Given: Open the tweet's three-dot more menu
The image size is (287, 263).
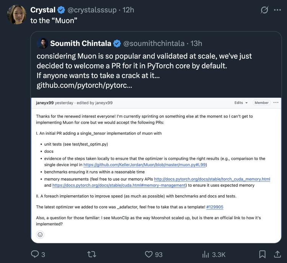Looking at the screenshot, I should [x=277, y=10].
